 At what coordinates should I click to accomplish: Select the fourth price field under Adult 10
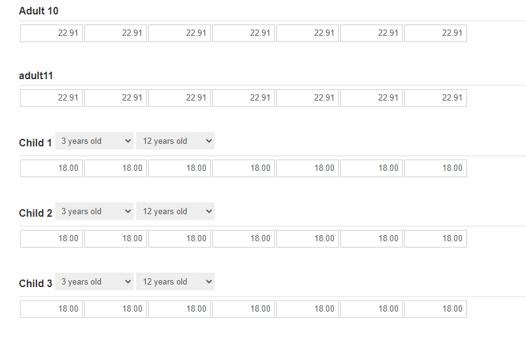244,33
